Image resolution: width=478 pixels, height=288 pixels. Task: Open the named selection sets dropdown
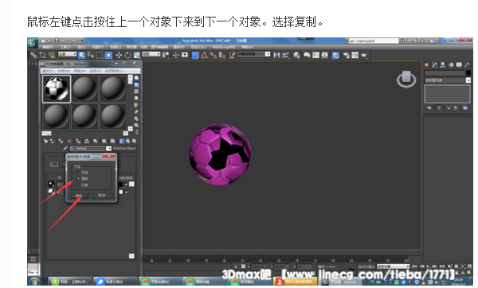pyautogui.click(x=254, y=54)
